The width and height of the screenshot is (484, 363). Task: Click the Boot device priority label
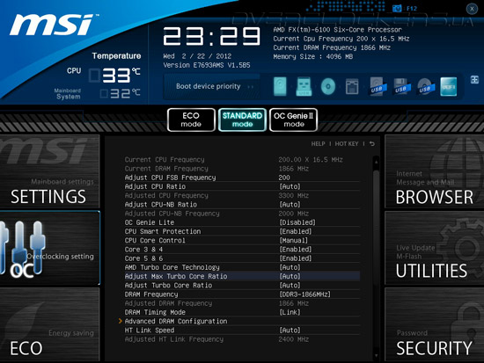[x=209, y=86]
